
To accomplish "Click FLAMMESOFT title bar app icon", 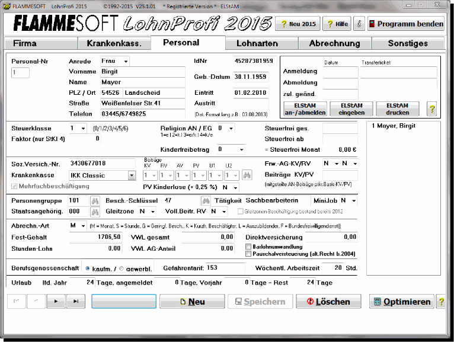I will tap(7, 6).
